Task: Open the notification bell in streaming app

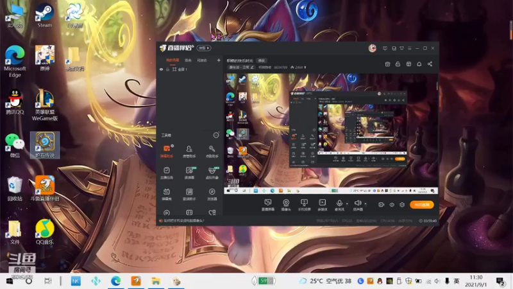Action: [x=419, y=64]
